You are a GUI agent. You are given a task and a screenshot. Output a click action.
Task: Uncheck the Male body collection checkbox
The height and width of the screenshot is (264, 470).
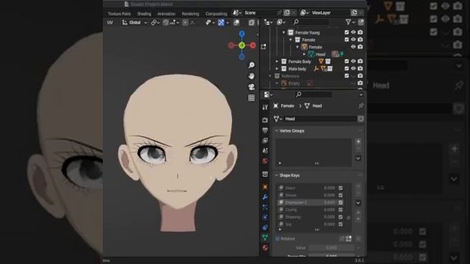pyautogui.click(x=347, y=68)
